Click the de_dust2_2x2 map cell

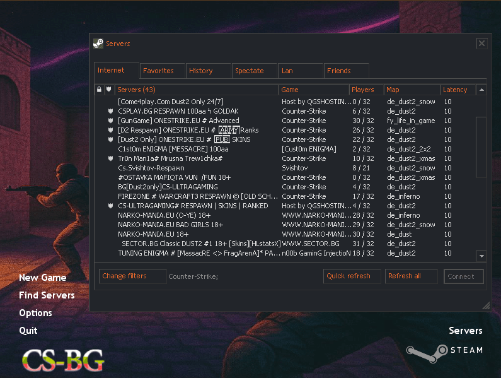click(408, 149)
